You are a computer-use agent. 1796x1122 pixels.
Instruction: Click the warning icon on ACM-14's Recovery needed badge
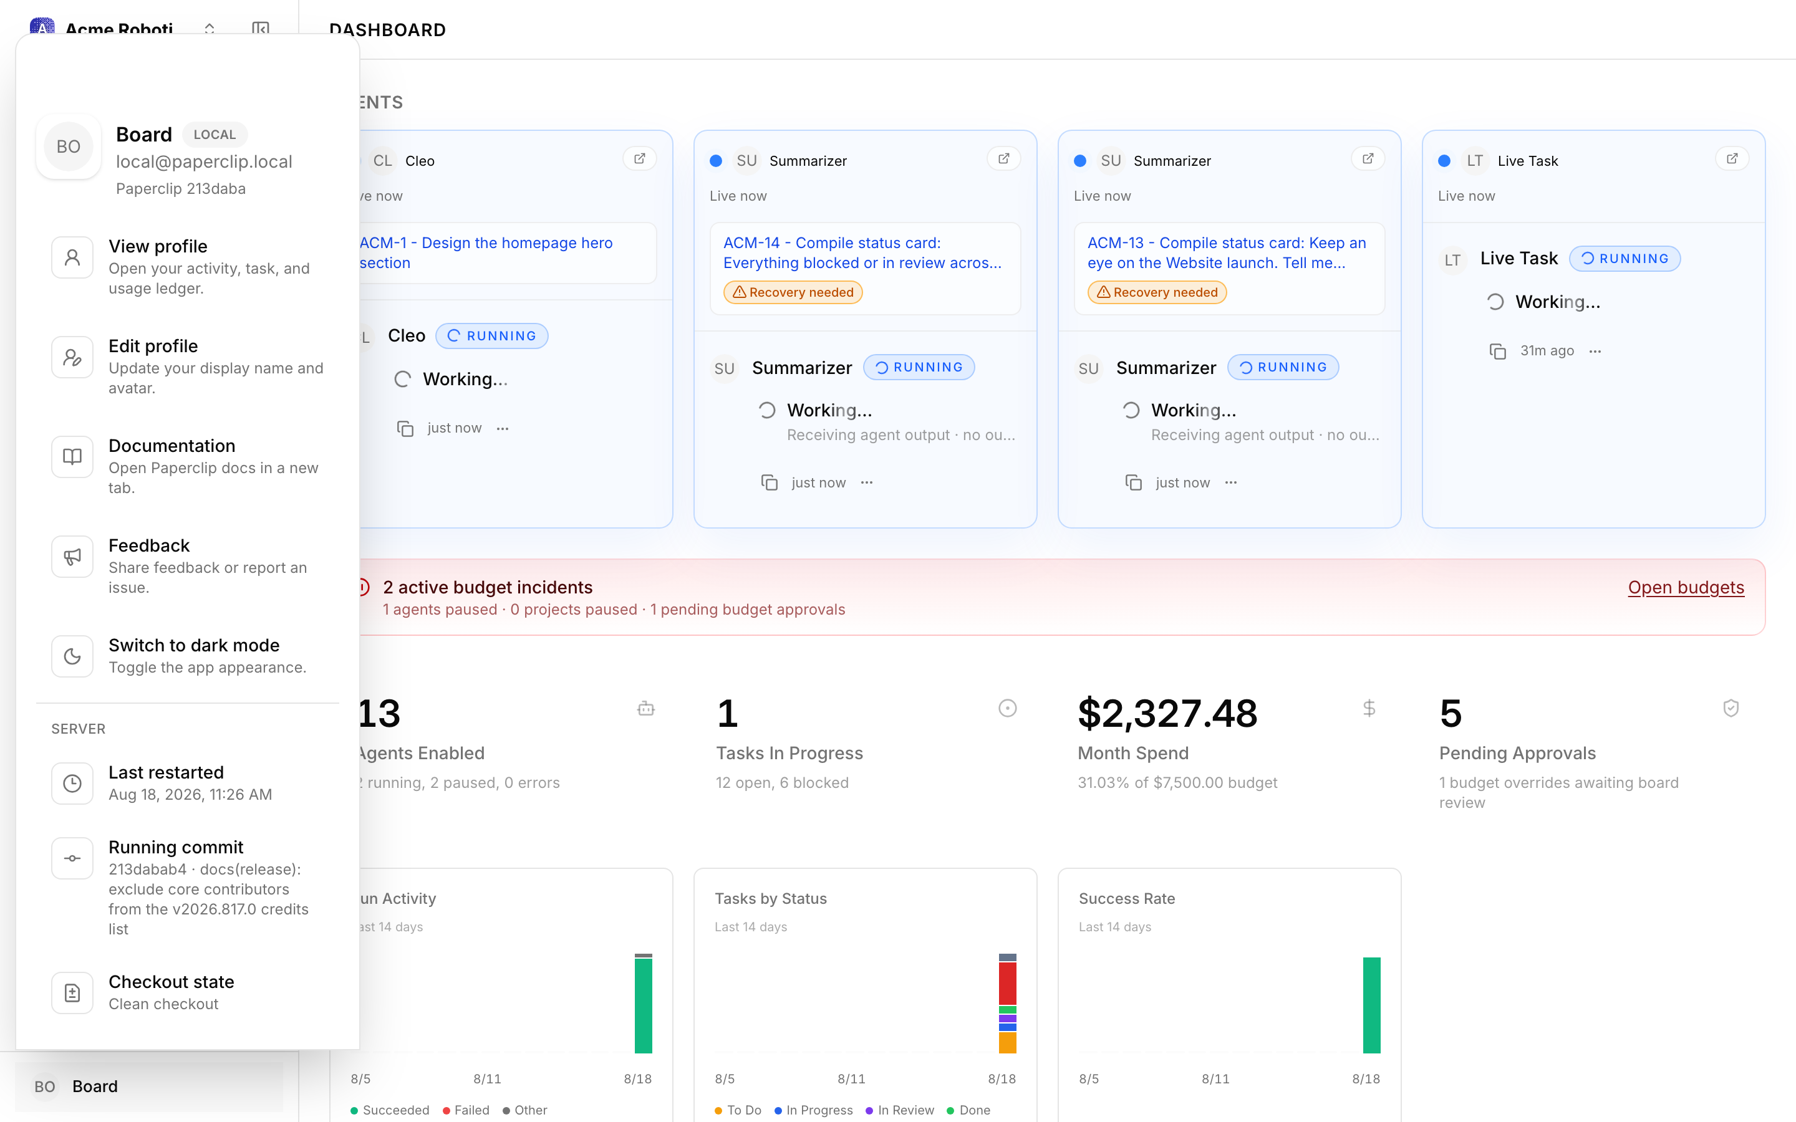739,292
